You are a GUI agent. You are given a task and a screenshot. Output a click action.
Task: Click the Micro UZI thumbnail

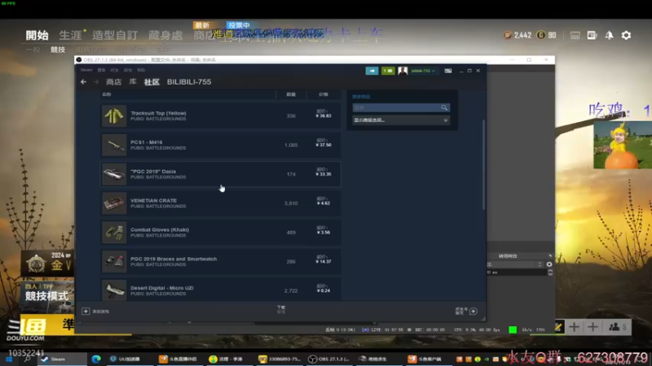pyautogui.click(x=114, y=290)
